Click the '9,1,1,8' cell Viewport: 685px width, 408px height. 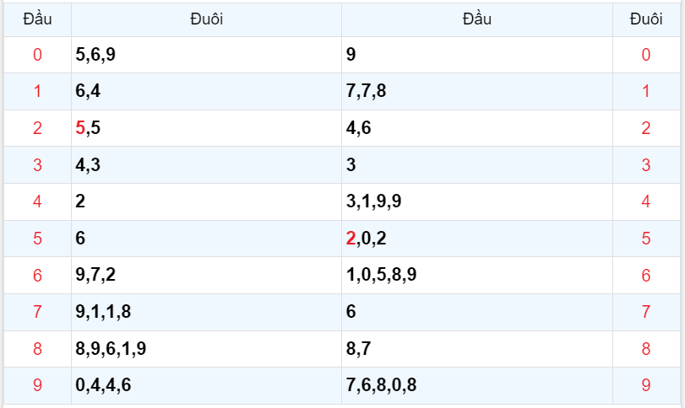click(x=103, y=312)
